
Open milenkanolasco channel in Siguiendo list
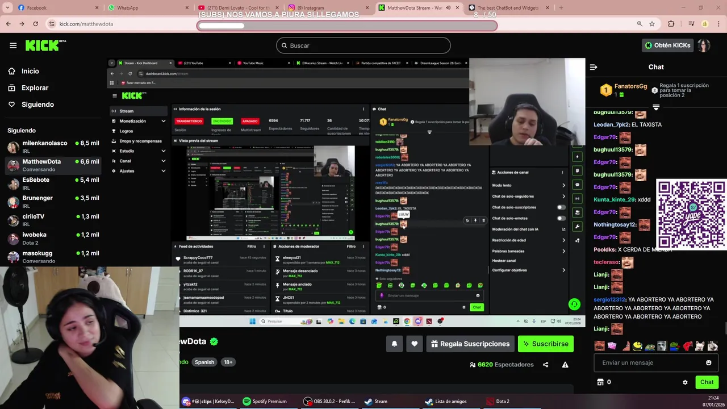tap(53, 147)
